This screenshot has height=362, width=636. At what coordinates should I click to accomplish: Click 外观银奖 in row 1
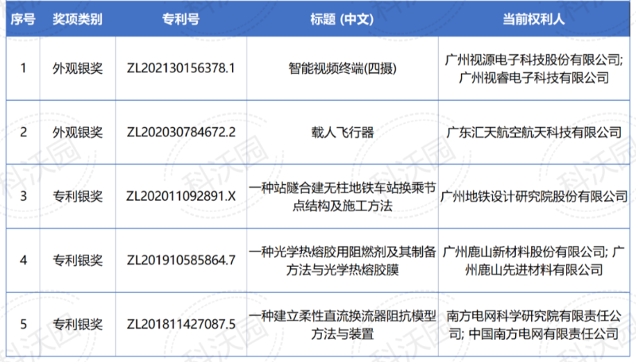[x=77, y=68]
